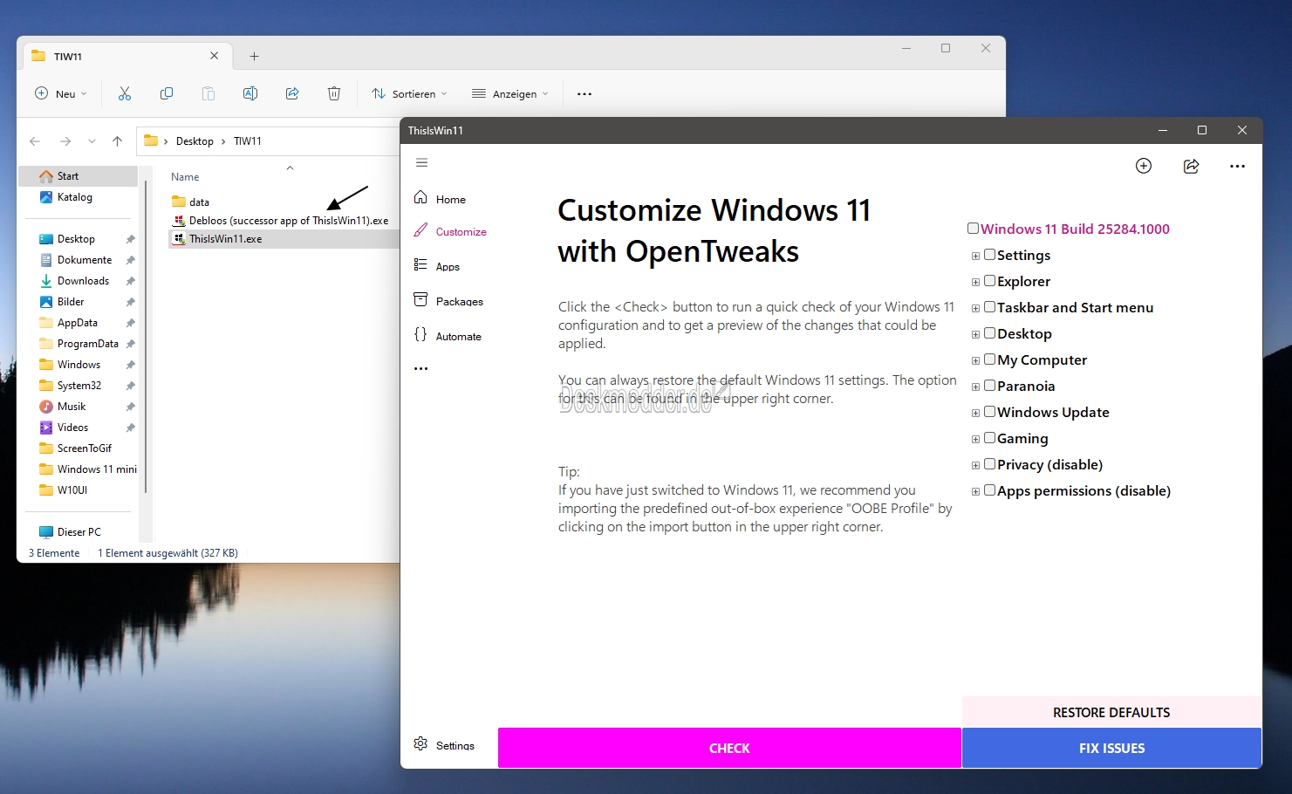Click the Cut scissors icon in Explorer

[125, 93]
